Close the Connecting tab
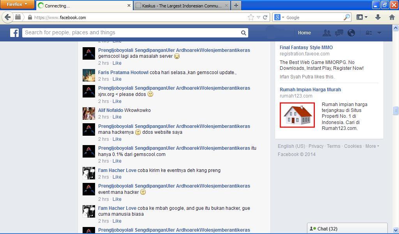This screenshot has width=399, height=234. click(x=129, y=5)
